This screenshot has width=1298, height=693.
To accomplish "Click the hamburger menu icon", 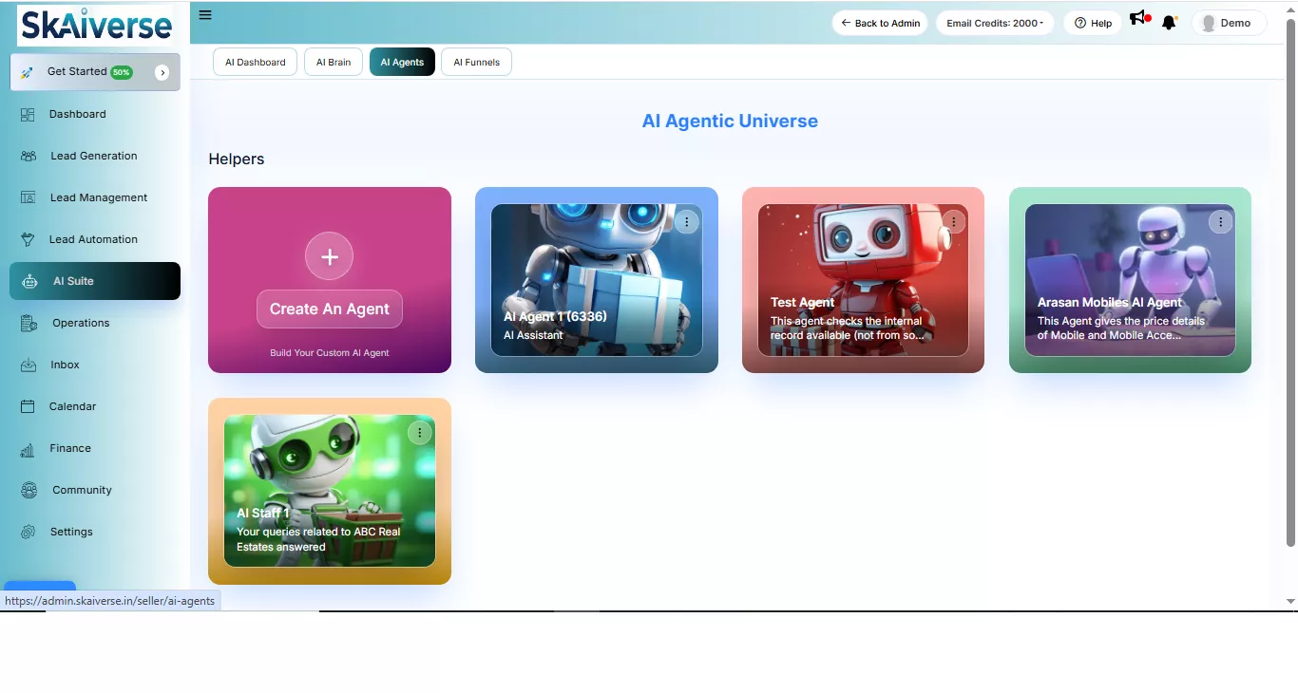I will (x=205, y=15).
